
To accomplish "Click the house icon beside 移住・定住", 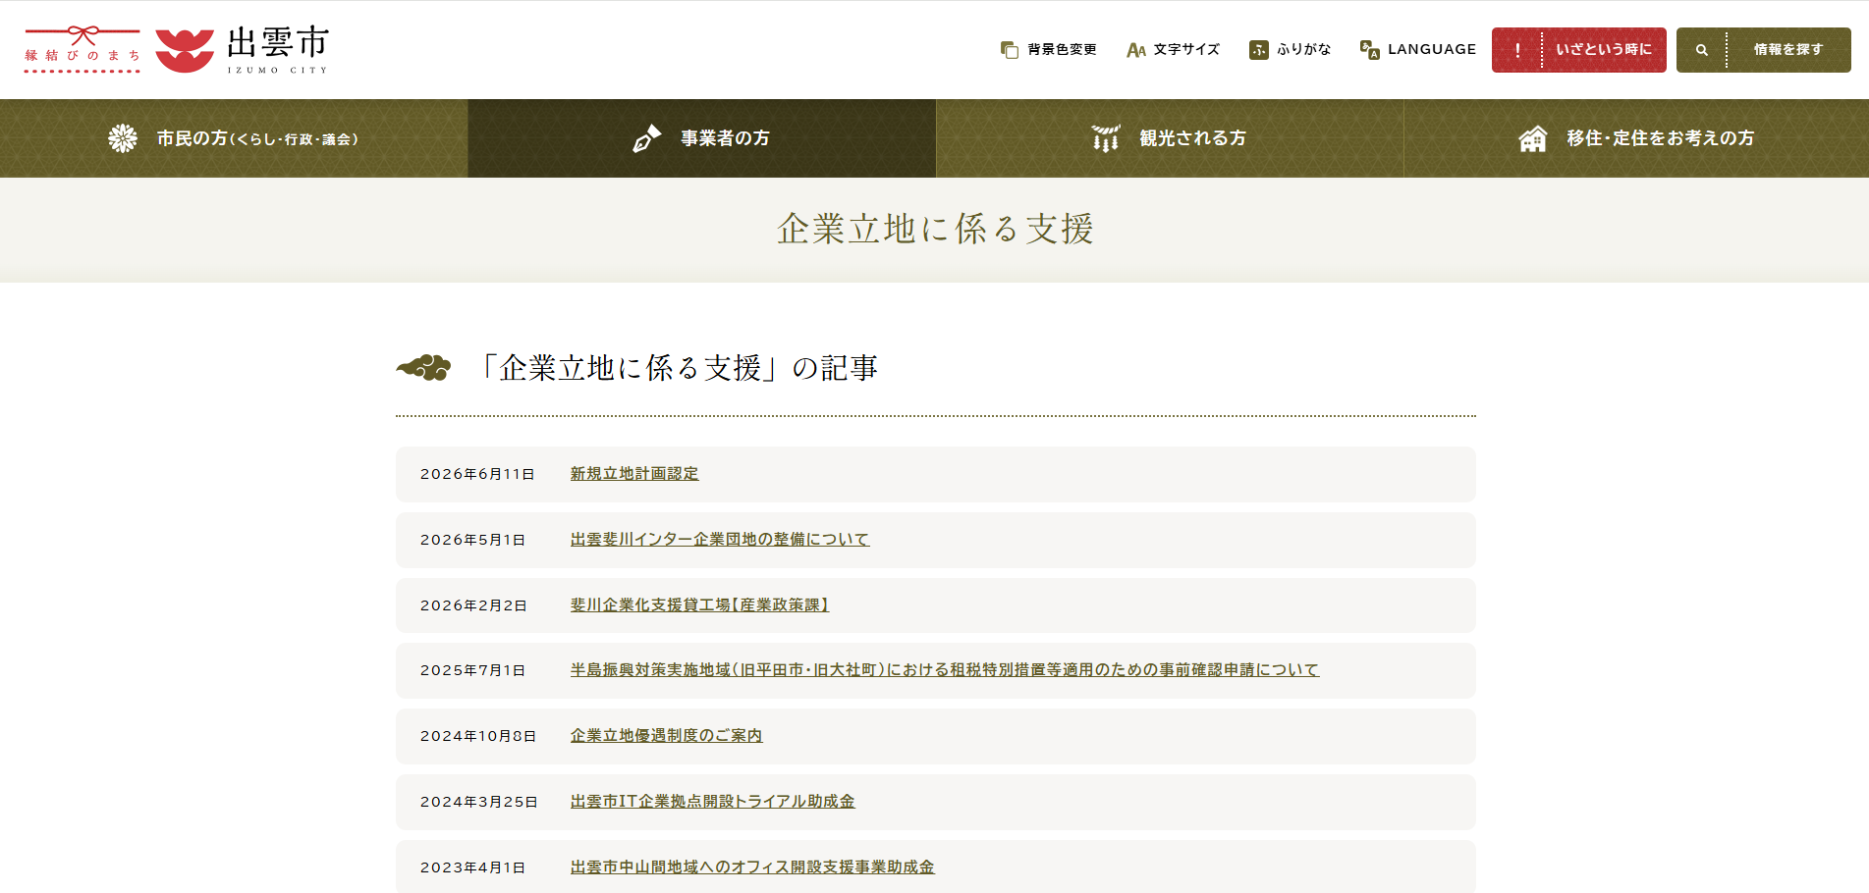I will click(x=1533, y=138).
